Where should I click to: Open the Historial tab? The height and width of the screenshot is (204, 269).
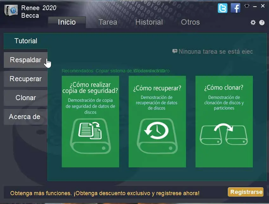(149, 22)
